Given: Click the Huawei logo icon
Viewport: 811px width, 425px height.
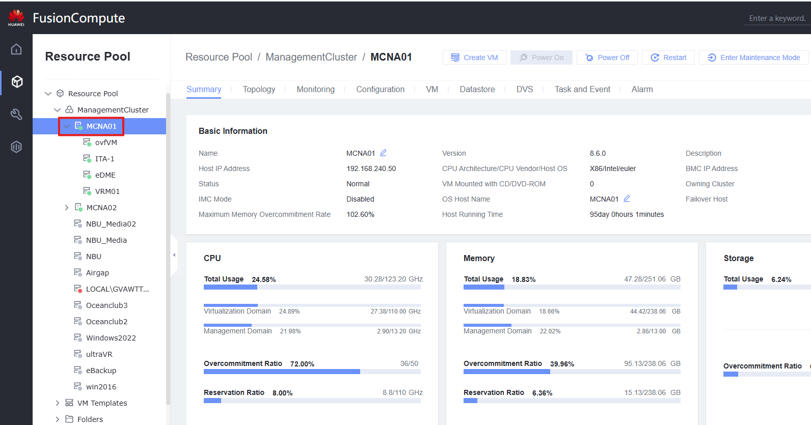Looking at the screenshot, I should click(x=16, y=17).
